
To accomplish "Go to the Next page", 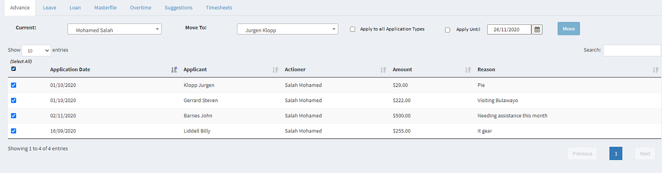I will pos(645,154).
